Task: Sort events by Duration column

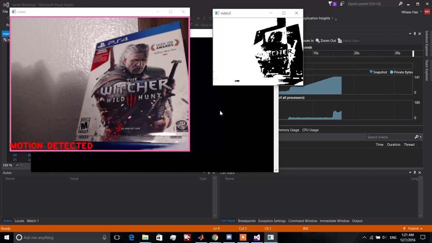Action: tap(394, 144)
